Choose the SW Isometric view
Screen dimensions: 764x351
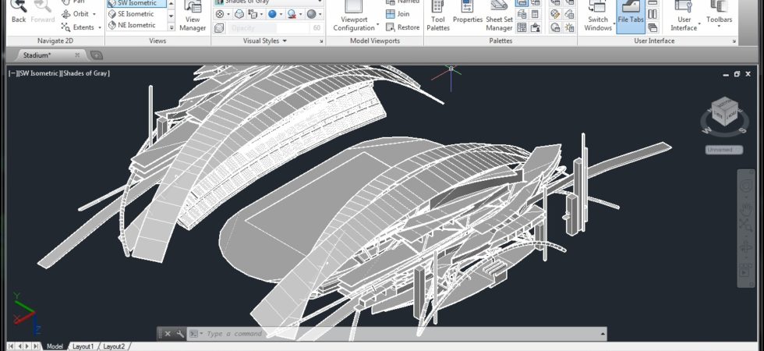coord(136,3)
